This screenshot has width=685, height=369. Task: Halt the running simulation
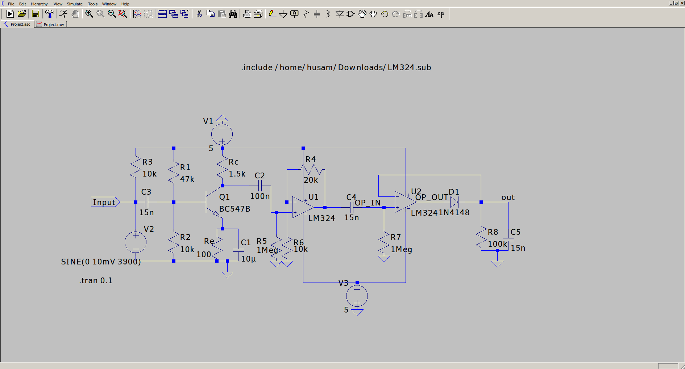coord(63,14)
